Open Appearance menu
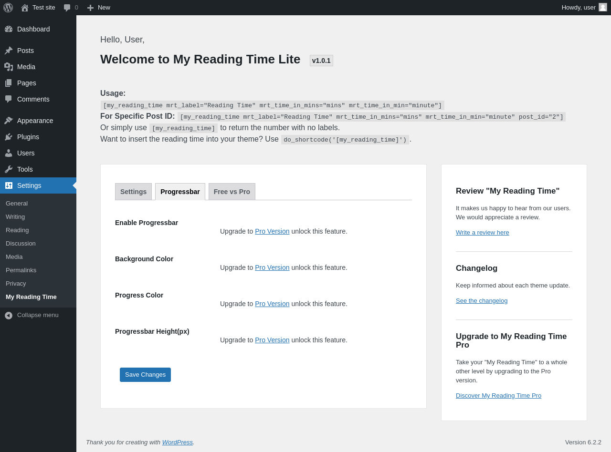Viewport: 611px width, 452px height. (35, 121)
